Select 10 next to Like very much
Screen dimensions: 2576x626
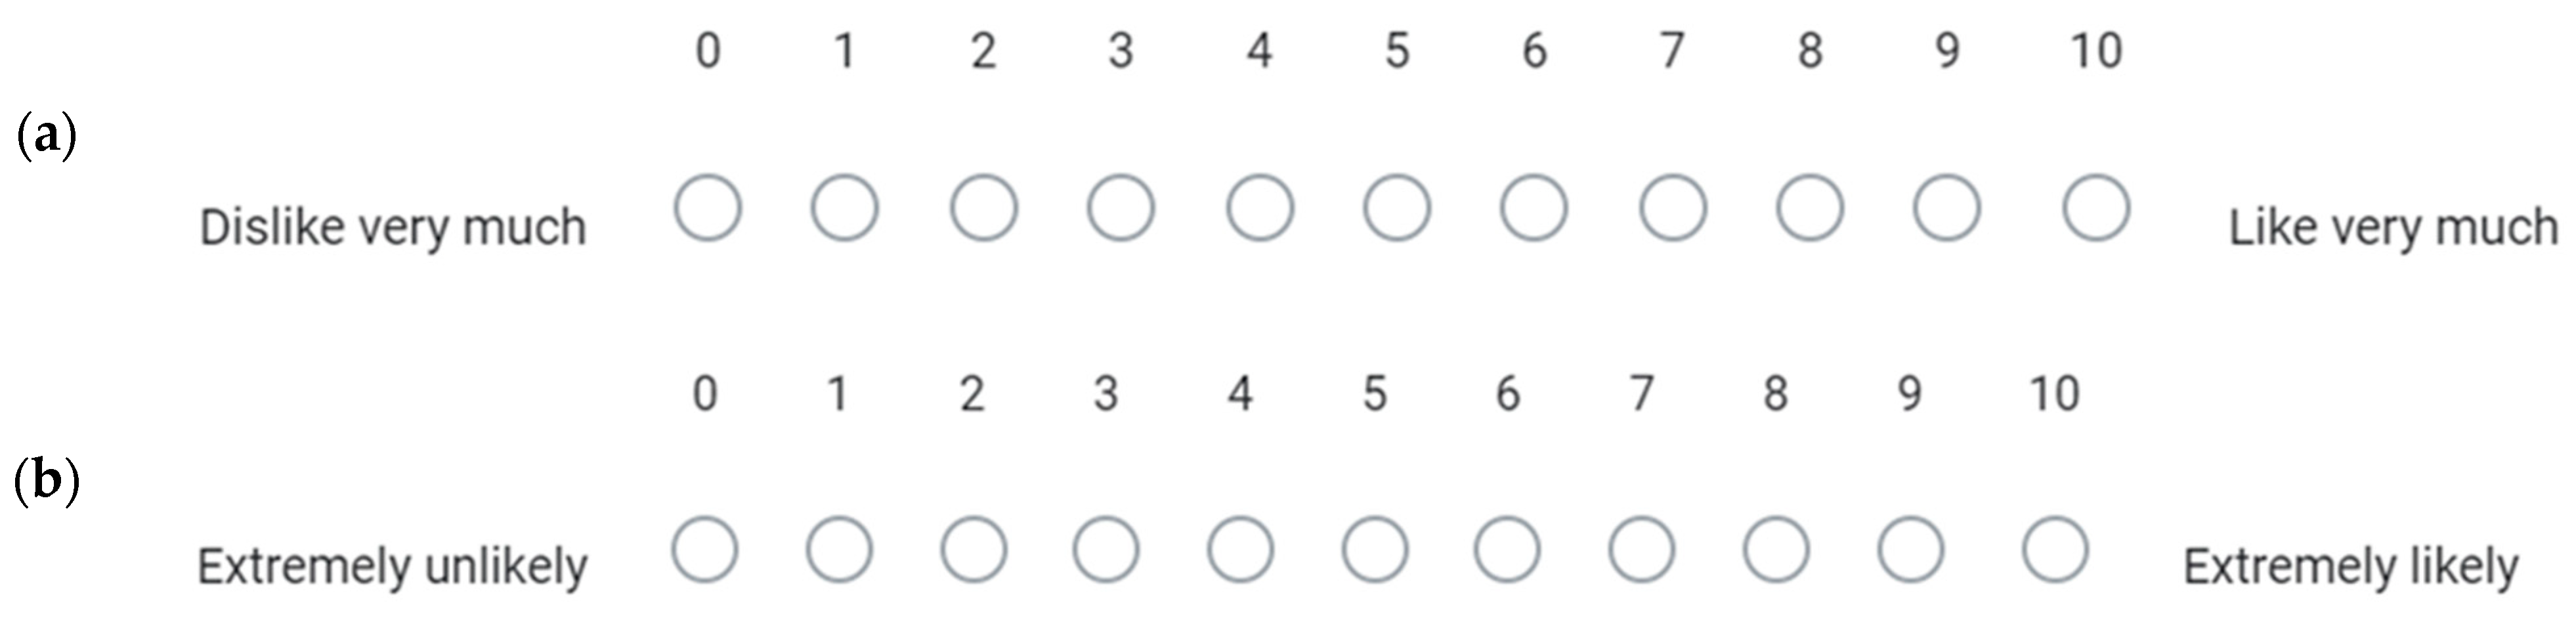2096,209
